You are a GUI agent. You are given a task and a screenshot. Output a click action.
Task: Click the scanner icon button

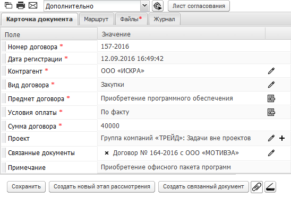click(270, 187)
